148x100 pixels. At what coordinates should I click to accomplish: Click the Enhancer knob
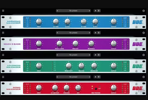[x=94, y=66]
